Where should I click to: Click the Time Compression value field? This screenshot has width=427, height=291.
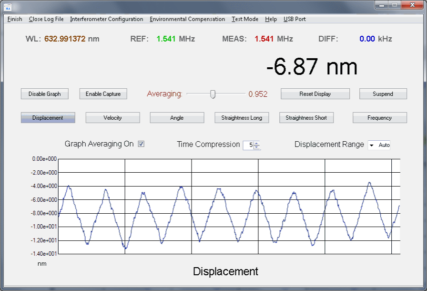pos(248,145)
